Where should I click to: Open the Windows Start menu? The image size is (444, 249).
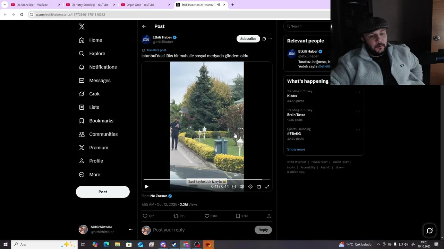6,245
